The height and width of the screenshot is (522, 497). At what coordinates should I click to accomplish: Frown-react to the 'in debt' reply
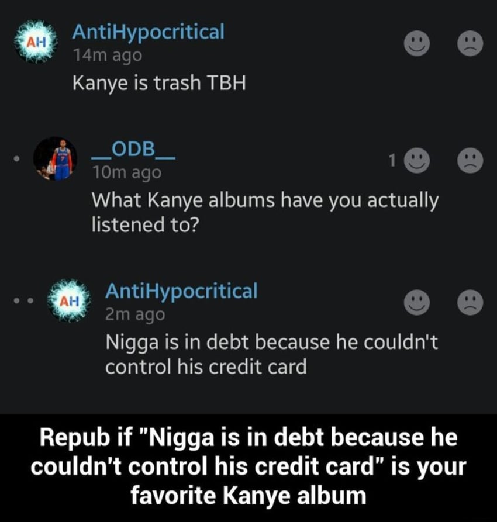click(470, 302)
